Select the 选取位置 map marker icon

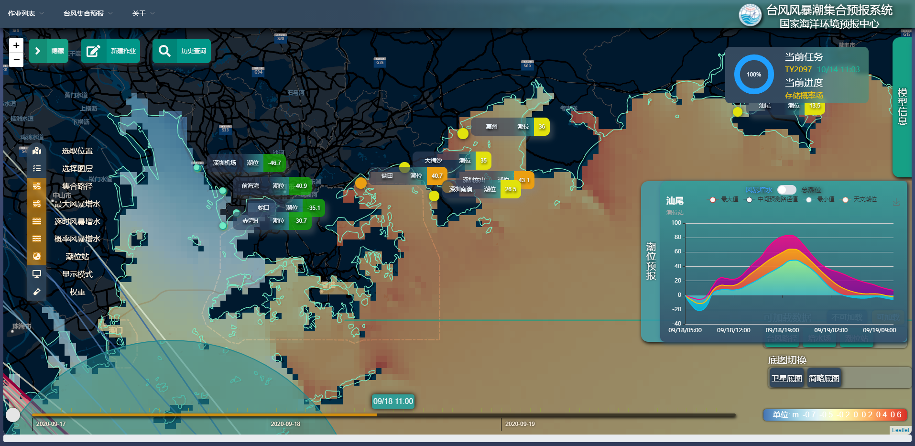(37, 151)
